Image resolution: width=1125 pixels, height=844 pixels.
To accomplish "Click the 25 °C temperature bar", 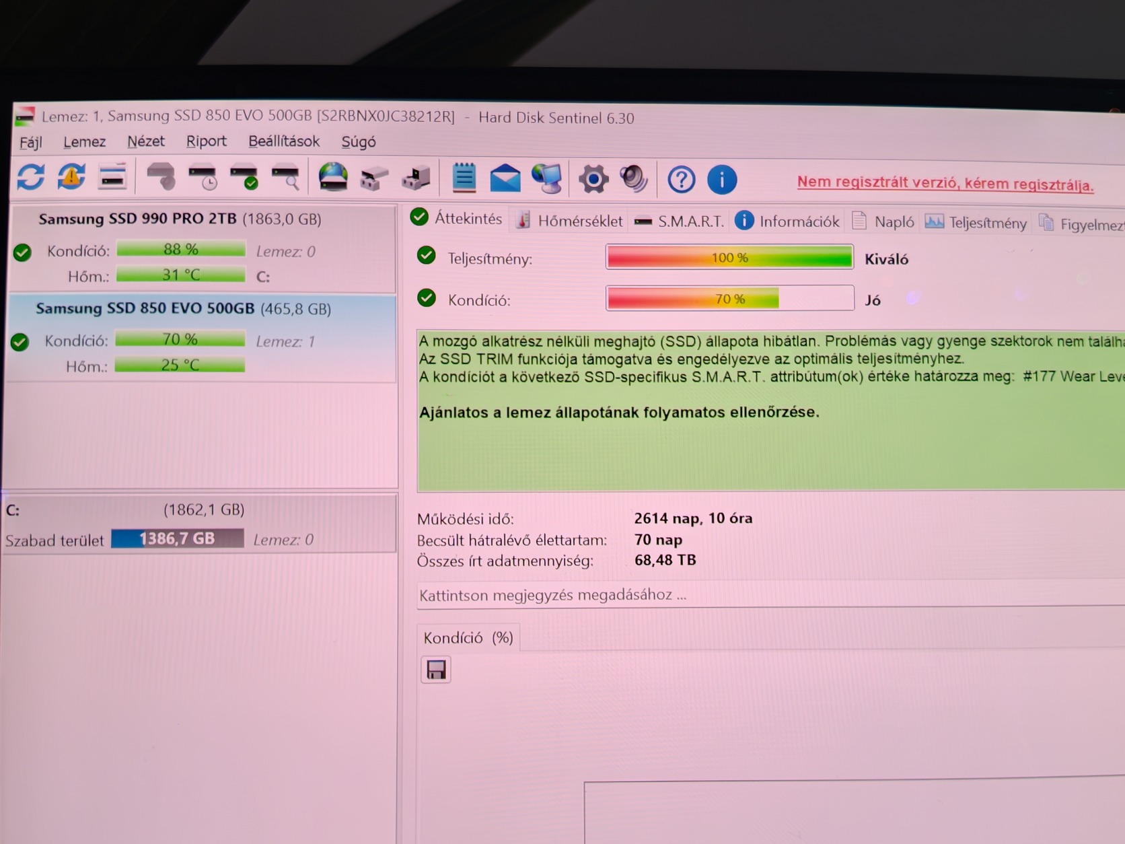I will point(180,365).
